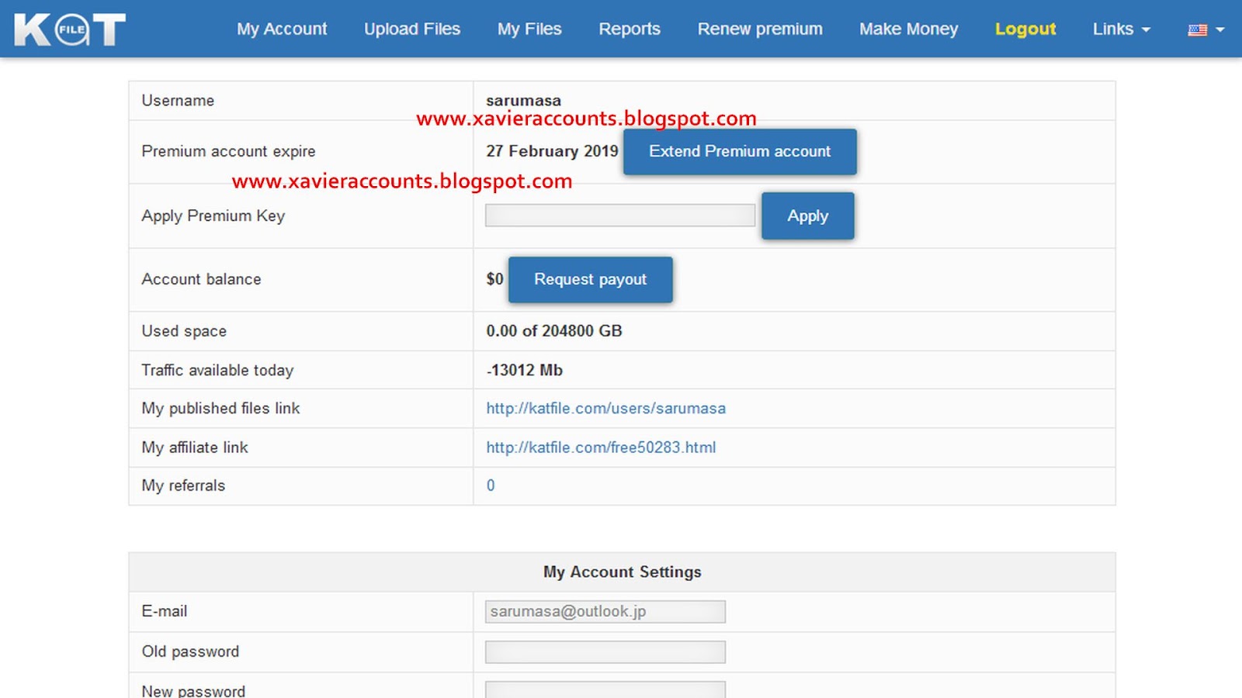Click the Apply button
The height and width of the screenshot is (698, 1242).
[x=808, y=216]
